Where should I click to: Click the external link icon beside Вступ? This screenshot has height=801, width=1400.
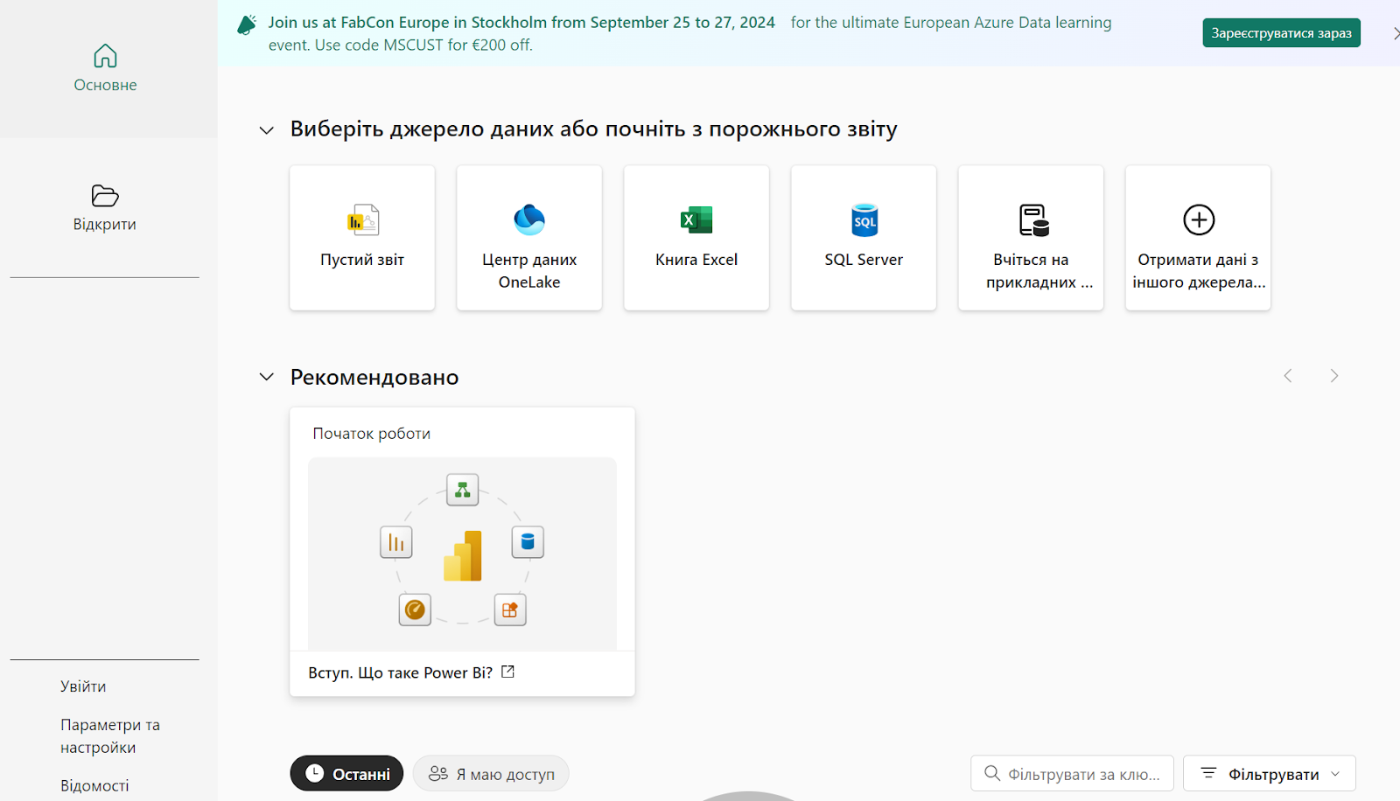[x=508, y=672]
